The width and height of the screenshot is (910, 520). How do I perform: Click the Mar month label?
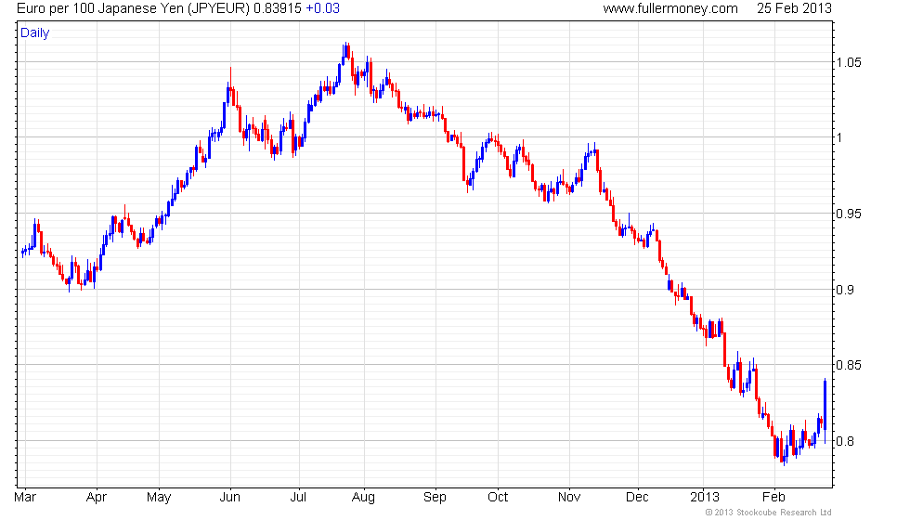(25, 498)
